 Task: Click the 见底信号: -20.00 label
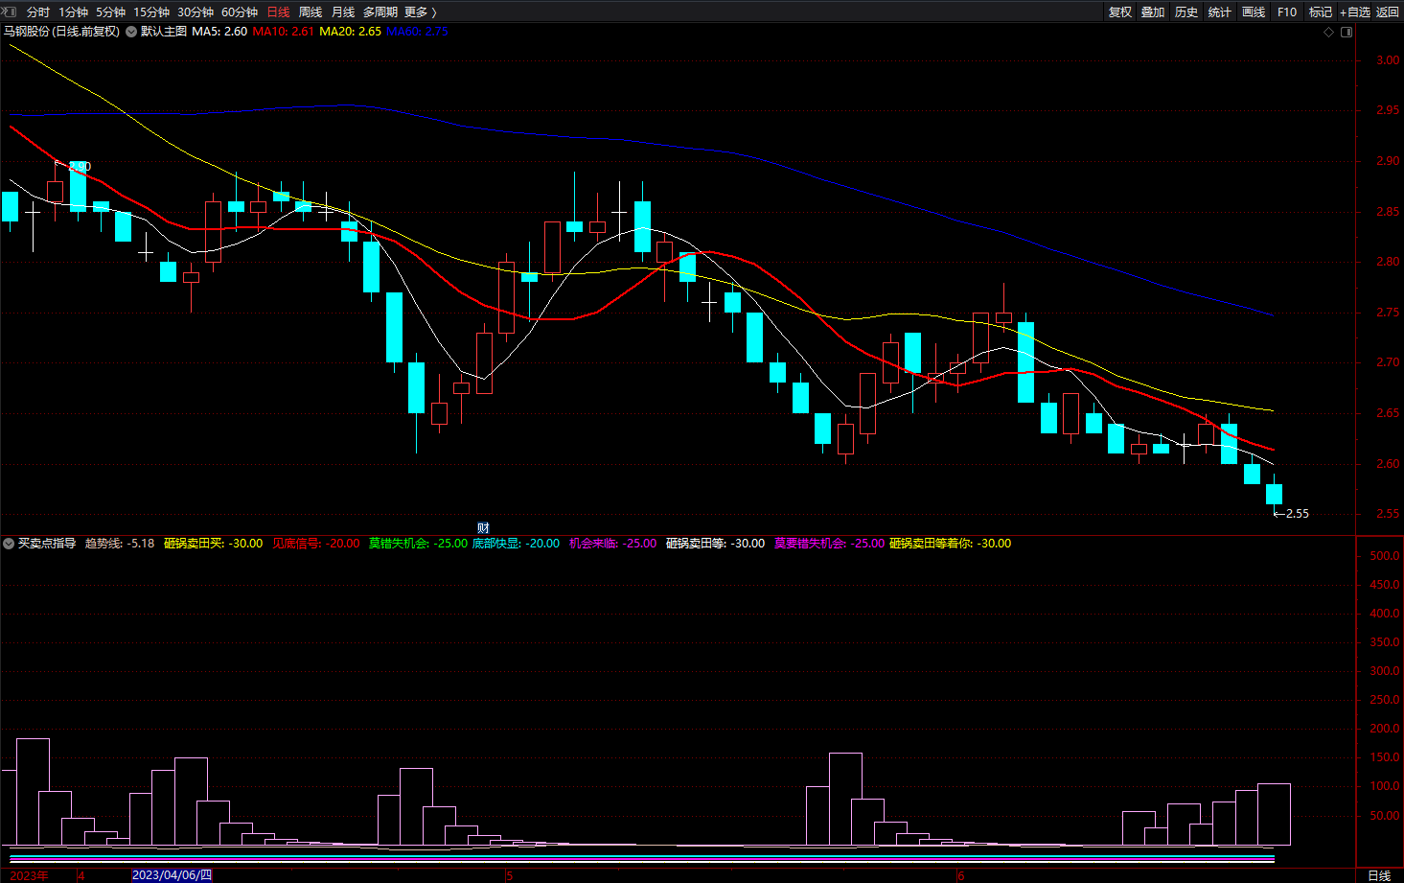tap(316, 544)
